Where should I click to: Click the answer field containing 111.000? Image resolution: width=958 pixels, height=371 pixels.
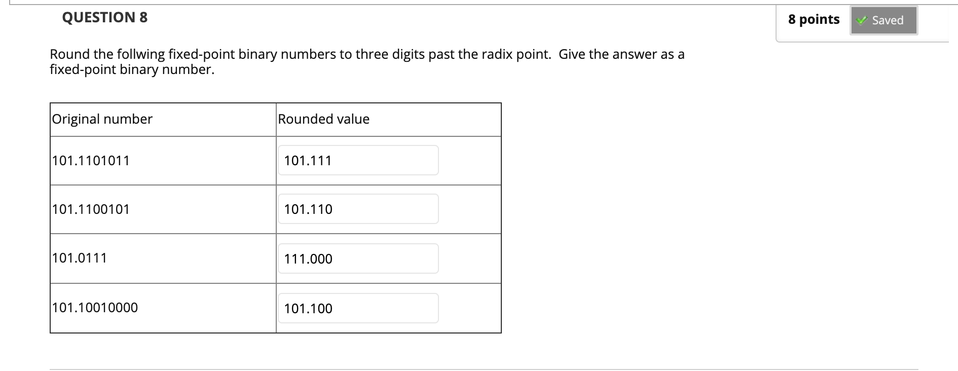pos(358,258)
